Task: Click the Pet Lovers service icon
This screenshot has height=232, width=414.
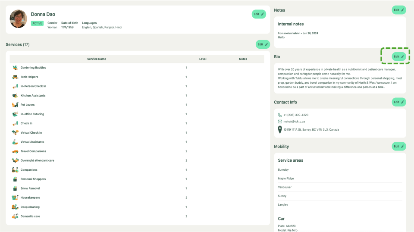Action: click(x=15, y=105)
